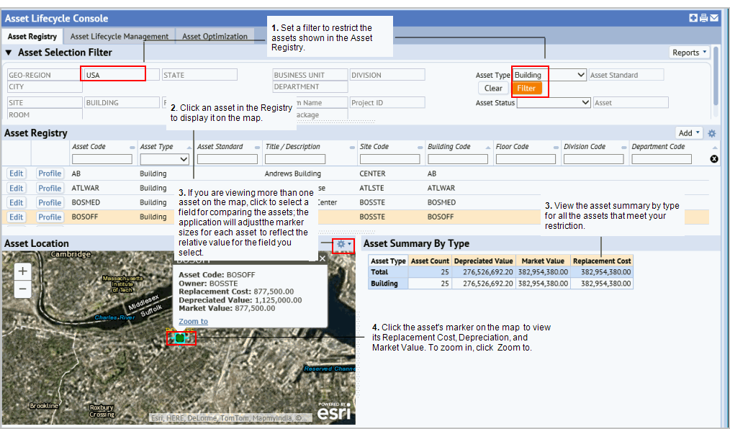Image resolution: width=730 pixels, height=429 pixels.
Task: Open the Asset Lifecycle Management tab
Action: click(x=120, y=35)
